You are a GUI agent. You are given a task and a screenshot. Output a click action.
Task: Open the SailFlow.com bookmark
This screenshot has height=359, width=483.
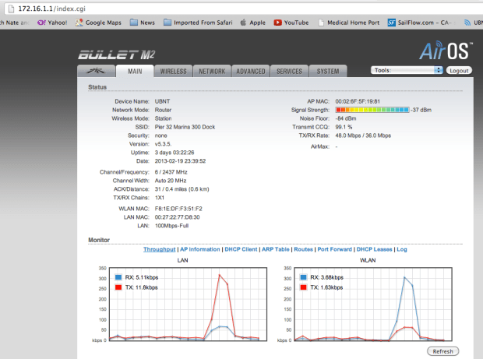[420, 23]
